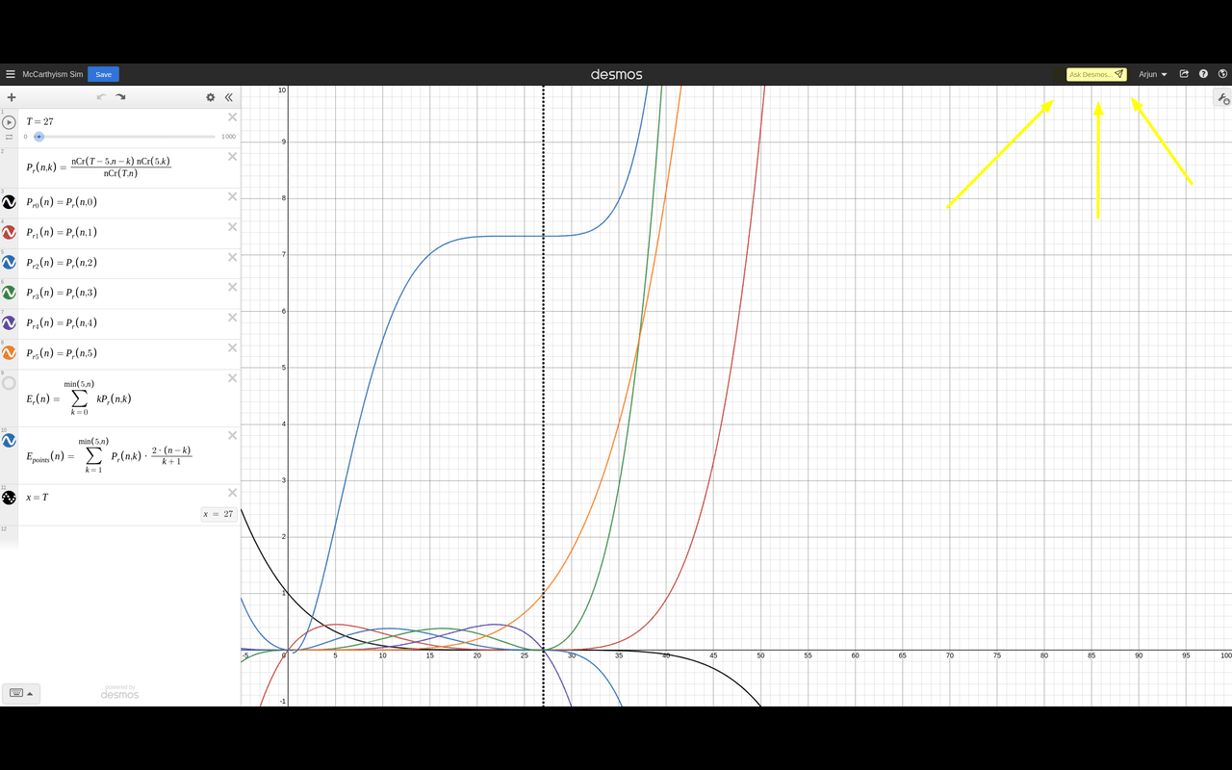Edit the Pr3(n) = Pr(n,3) expression
Image resolution: width=1232 pixels, height=770 pixels.
click(62, 294)
